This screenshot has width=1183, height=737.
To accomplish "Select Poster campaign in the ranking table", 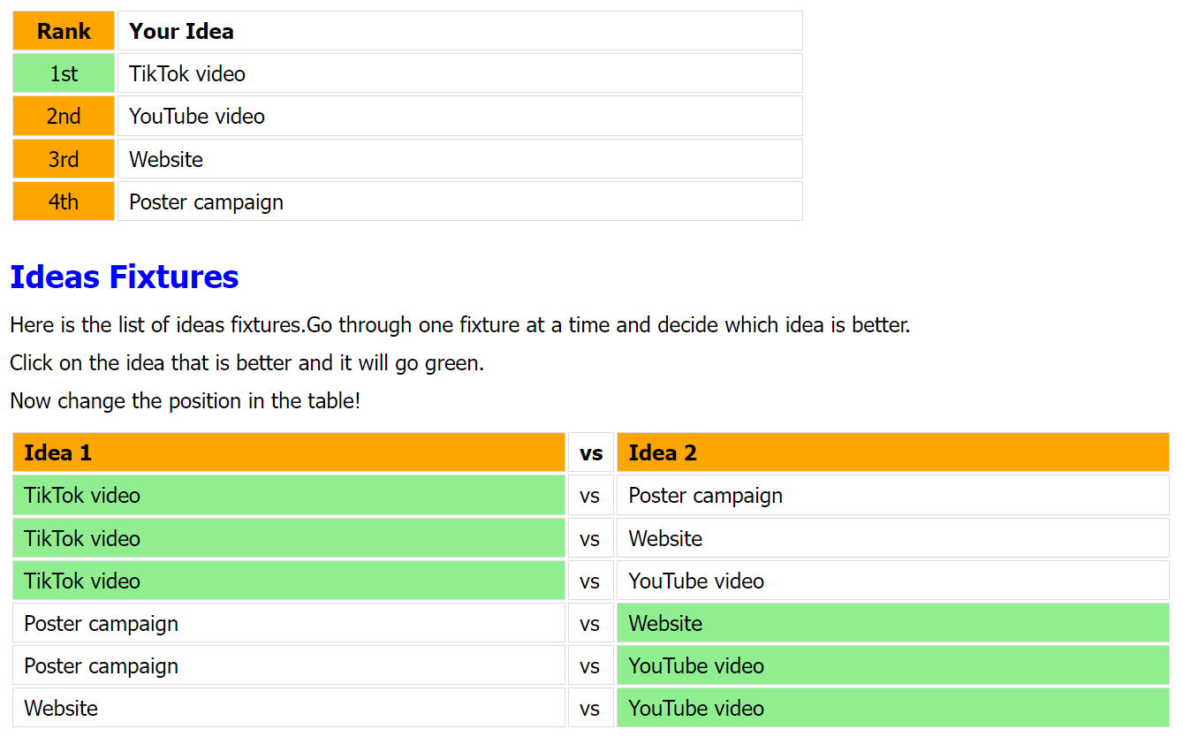I will (x=459, y=201).
